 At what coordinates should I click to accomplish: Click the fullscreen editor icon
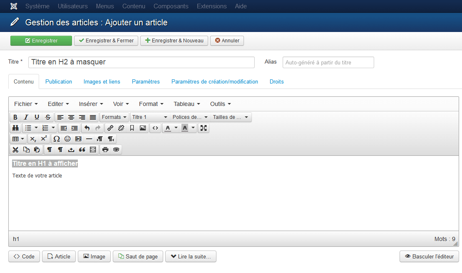tap(204, 128)
